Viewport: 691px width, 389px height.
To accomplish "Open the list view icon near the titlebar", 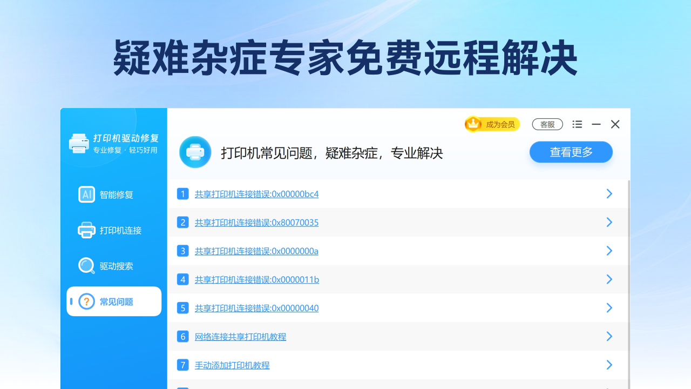I will (577, 124).
